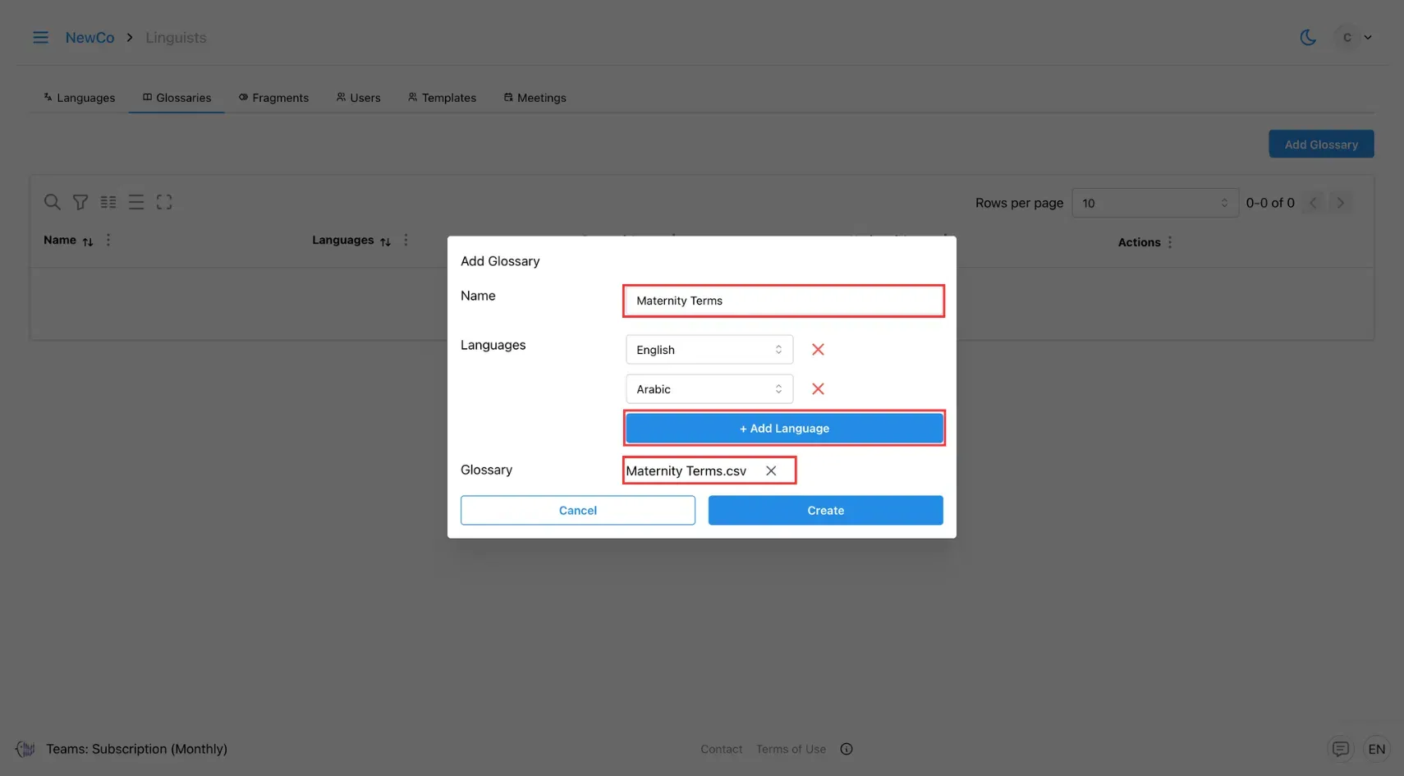This screenshot has width=1404, height=776.
Task: Toggle table fullscreen icon
Action: (x=164, y=202)
